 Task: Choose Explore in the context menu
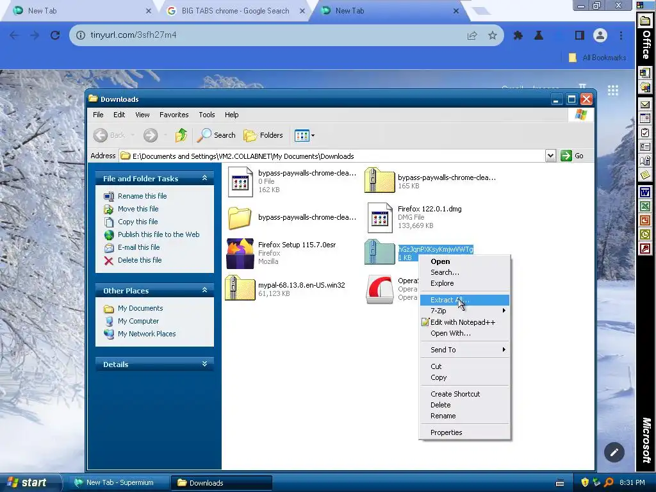pyautogui.click(x=464, y=283)
